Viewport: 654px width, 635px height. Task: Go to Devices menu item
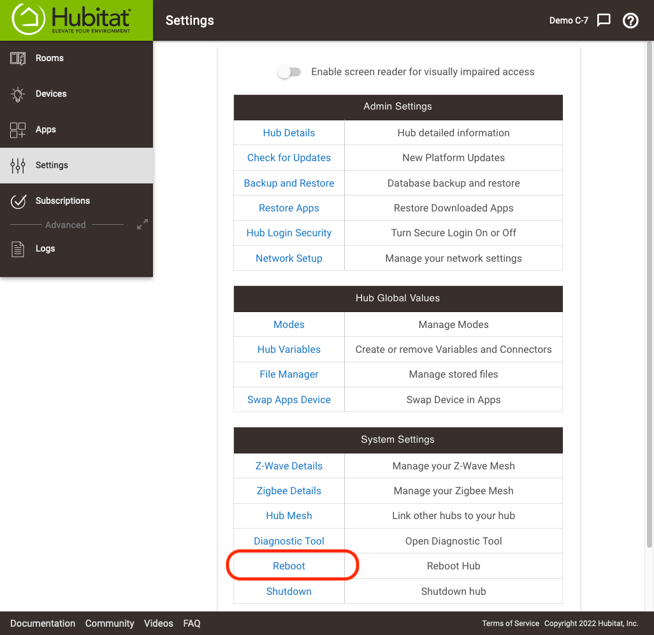click(x=76, y=94)
